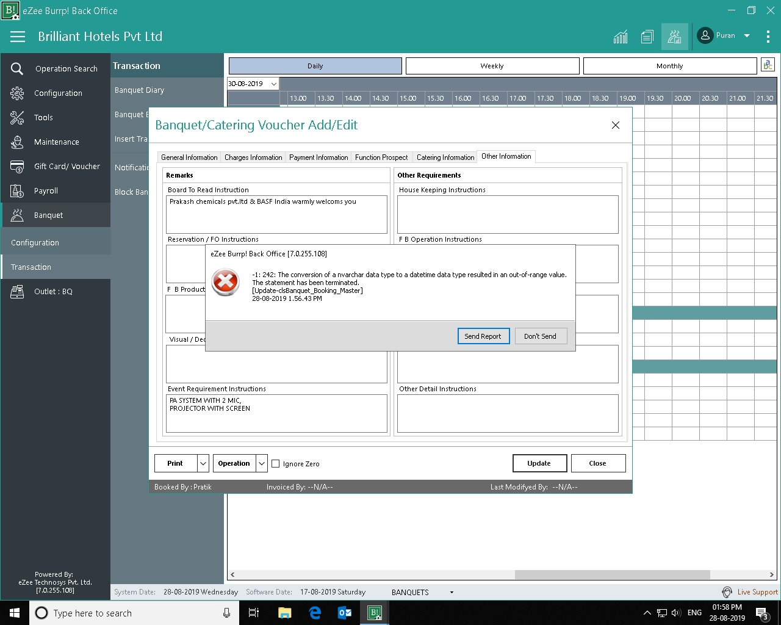The width and height of the screenshot is (781, 625).
Task: Click the Live Support headset icon
Action: [x=727, y=592]
